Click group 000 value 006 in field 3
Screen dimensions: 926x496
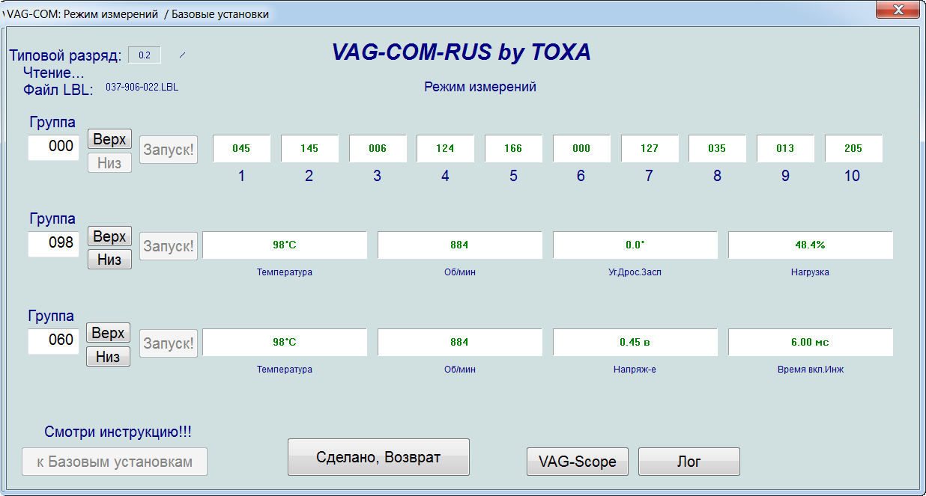378,148
